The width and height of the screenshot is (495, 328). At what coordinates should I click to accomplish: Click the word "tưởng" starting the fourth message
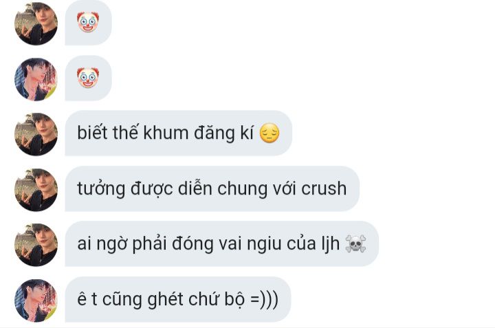[101, 189]
